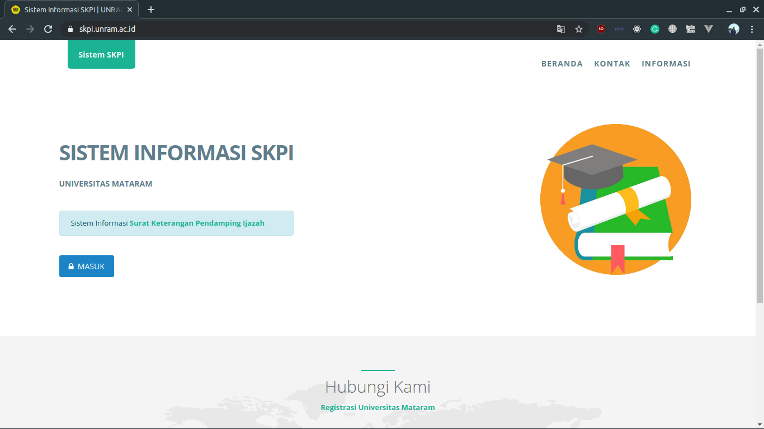Viewport: 764px width, 429px height.
Task: Go to the BERANDA menu item
Action: 562,64
